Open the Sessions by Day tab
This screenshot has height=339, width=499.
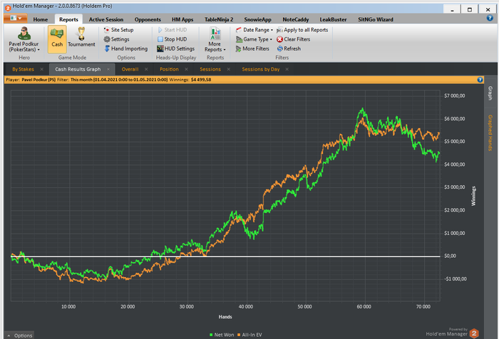click(262, 69)
